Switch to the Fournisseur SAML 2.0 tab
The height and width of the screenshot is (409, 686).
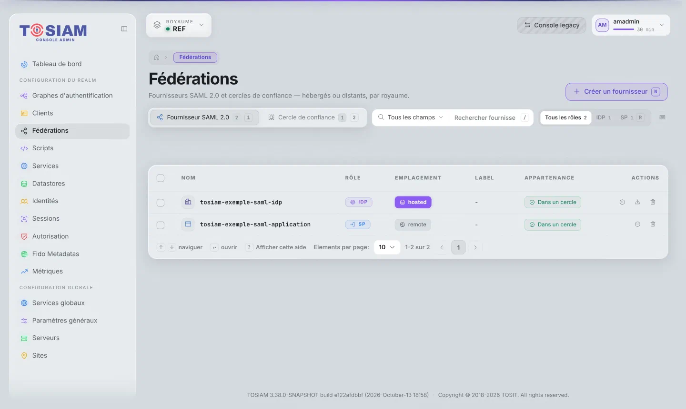point(204,117)
